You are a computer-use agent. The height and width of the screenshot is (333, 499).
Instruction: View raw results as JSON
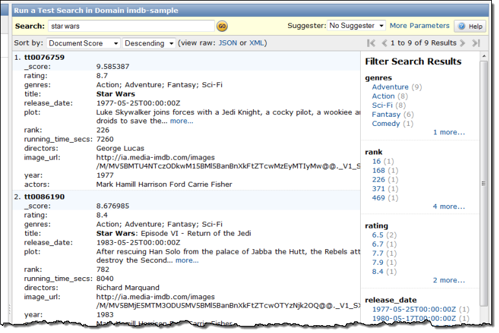tap(228, 43)
